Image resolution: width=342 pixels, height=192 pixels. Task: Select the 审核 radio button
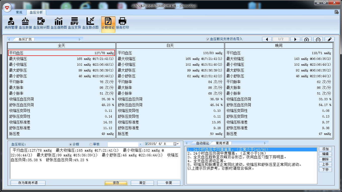click(x=91, y=144)
